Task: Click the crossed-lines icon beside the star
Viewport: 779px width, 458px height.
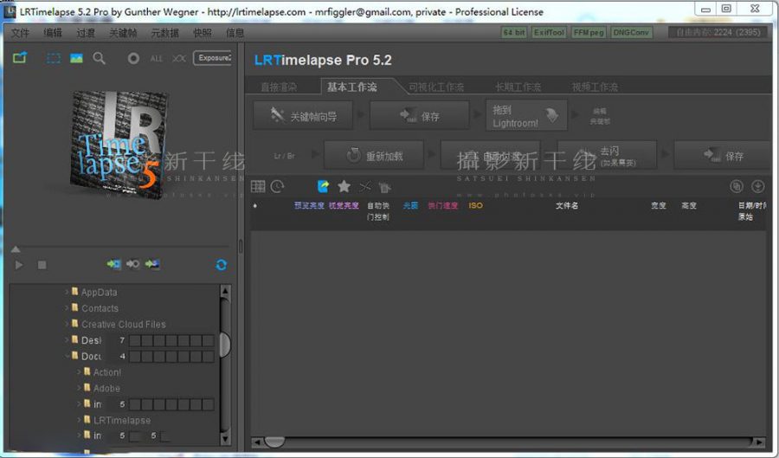Action: pos(365,187)
